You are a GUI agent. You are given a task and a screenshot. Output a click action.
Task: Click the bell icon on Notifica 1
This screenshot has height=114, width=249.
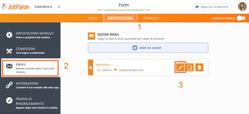(x=91, y=68)
